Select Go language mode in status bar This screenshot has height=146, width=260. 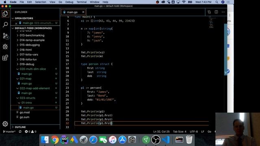(210, 131)
